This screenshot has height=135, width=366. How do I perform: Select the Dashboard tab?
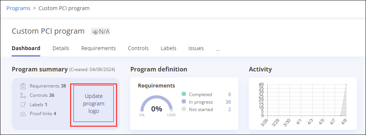pyautogui.click(x=26, y=48)
